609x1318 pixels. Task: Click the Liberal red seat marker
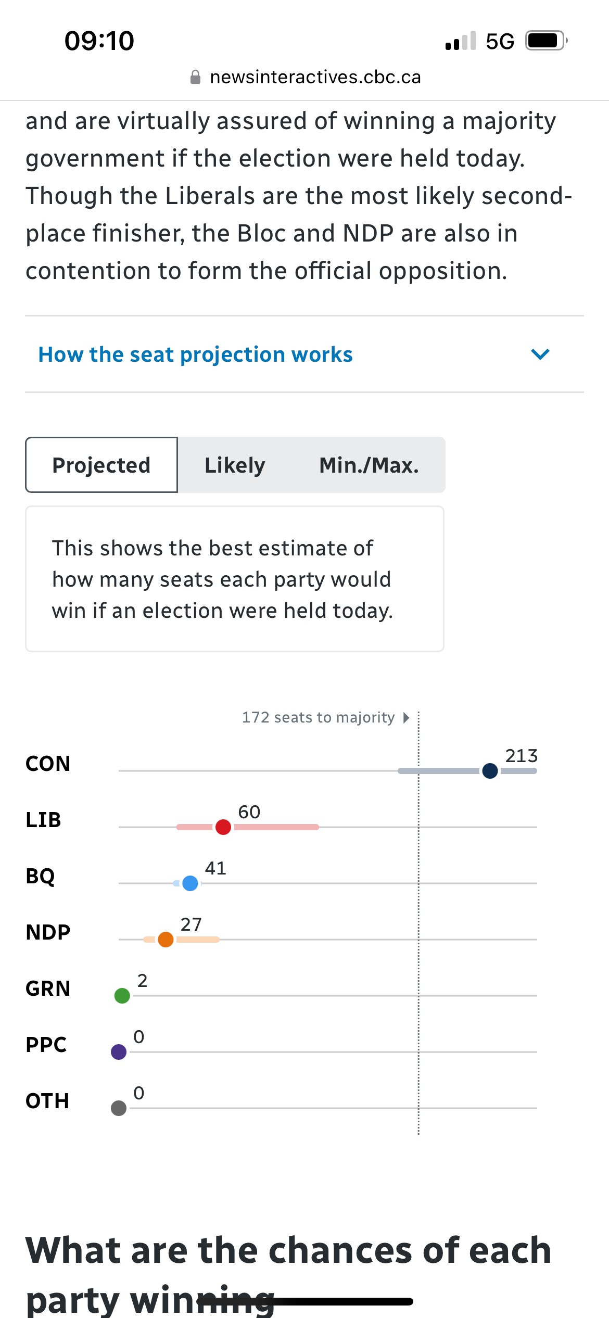click(223, 827)
